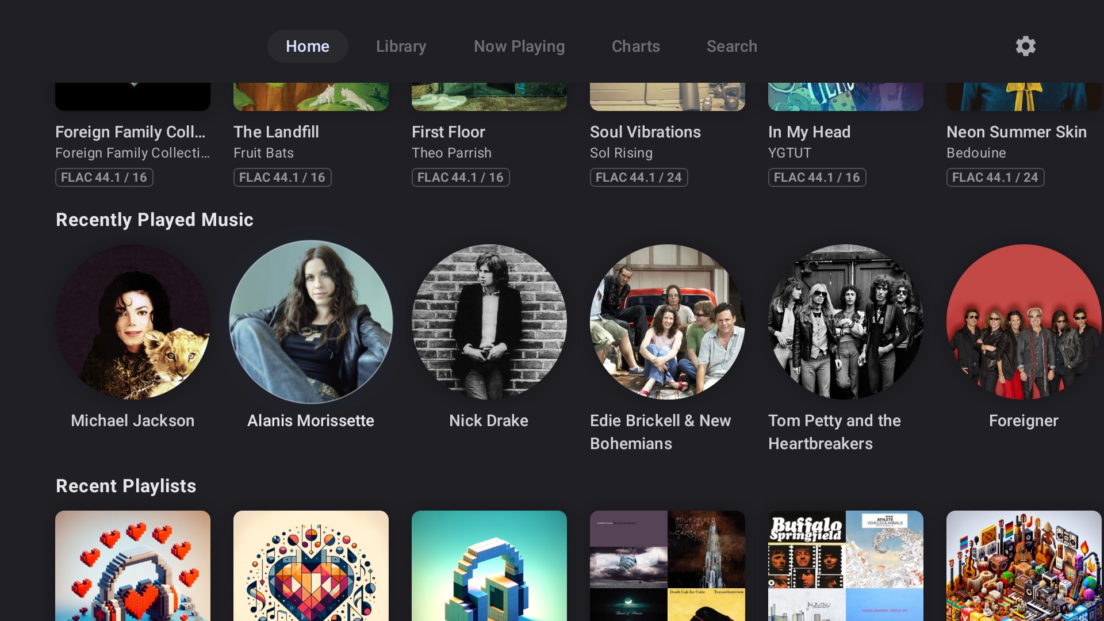Screen dimensions: 1104x621
Task: Click artist name Bedouine
Action: click(x=976, y=153)
